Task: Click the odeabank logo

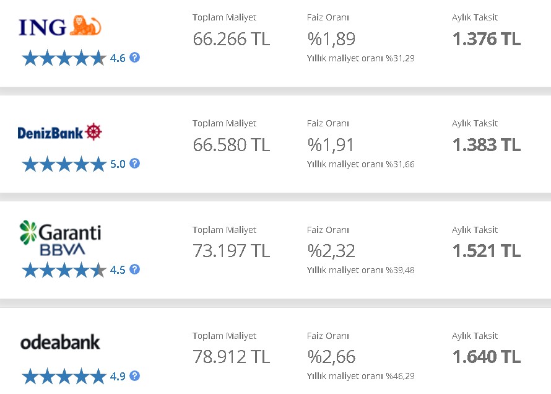Action: point(60,343)
